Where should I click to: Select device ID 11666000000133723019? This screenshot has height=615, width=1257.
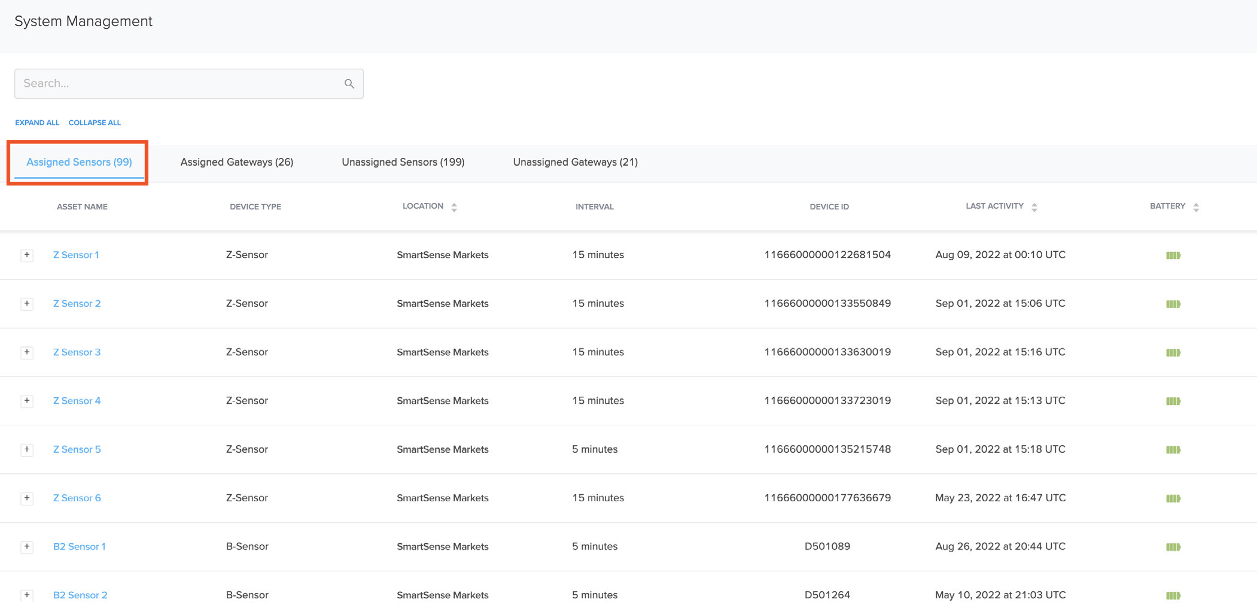pyautogui.click(x=827, y=400)
